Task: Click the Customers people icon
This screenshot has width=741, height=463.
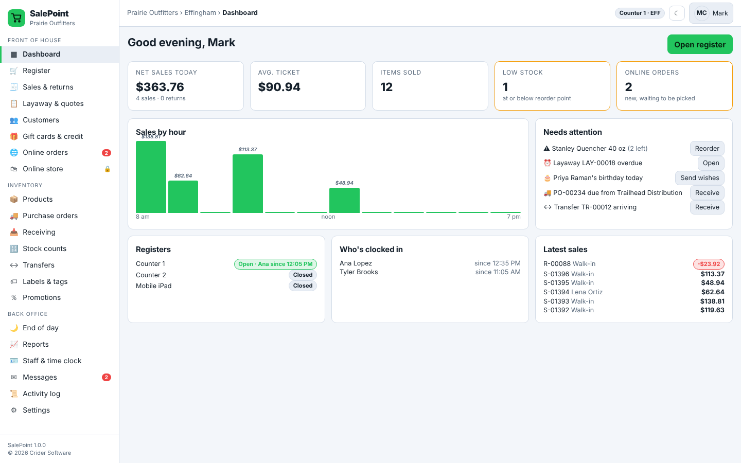Action: click(x=14, y=120)
